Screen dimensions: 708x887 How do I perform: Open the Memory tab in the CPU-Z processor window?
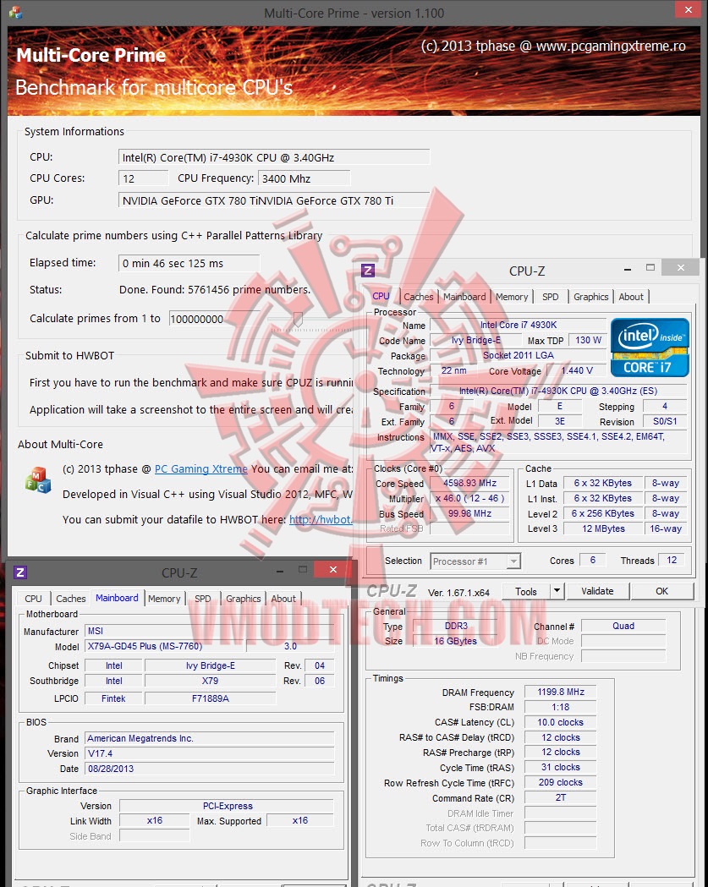512,297
